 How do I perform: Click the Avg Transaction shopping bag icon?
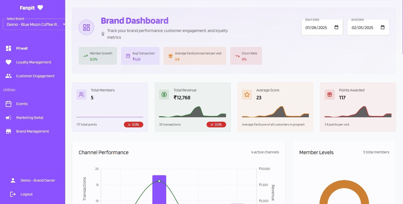pos(128,56)
